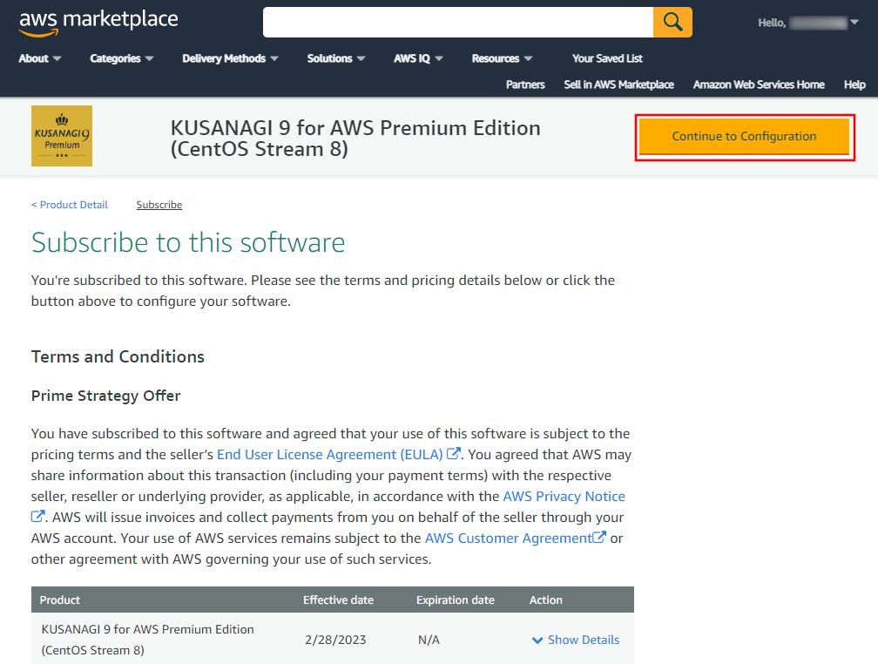The image size is (878, 664).
Task: Expand the AWS IQ menu
Action: point(418,58)
